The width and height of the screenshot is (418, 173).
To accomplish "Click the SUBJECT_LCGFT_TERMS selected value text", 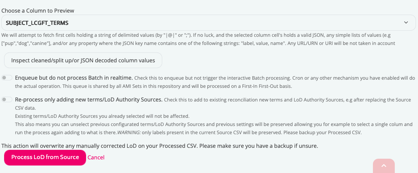I will 37,23.
